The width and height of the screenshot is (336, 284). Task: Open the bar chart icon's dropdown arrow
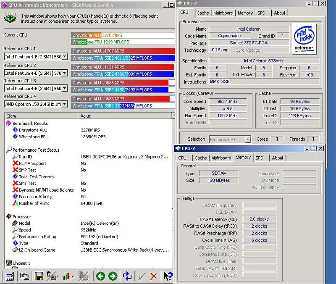click(x=73, y=276)
